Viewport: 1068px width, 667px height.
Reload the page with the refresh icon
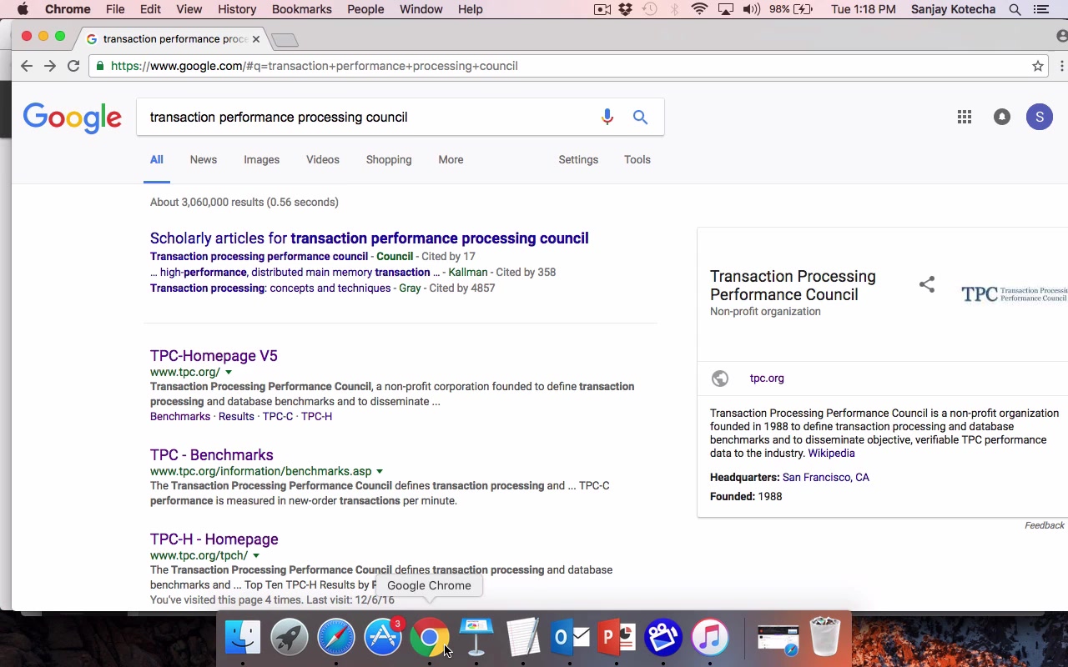point(73,66)
